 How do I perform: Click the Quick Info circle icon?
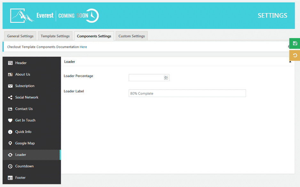tap(10, 132)
